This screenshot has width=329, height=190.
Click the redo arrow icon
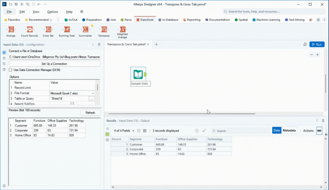point(45,4)
